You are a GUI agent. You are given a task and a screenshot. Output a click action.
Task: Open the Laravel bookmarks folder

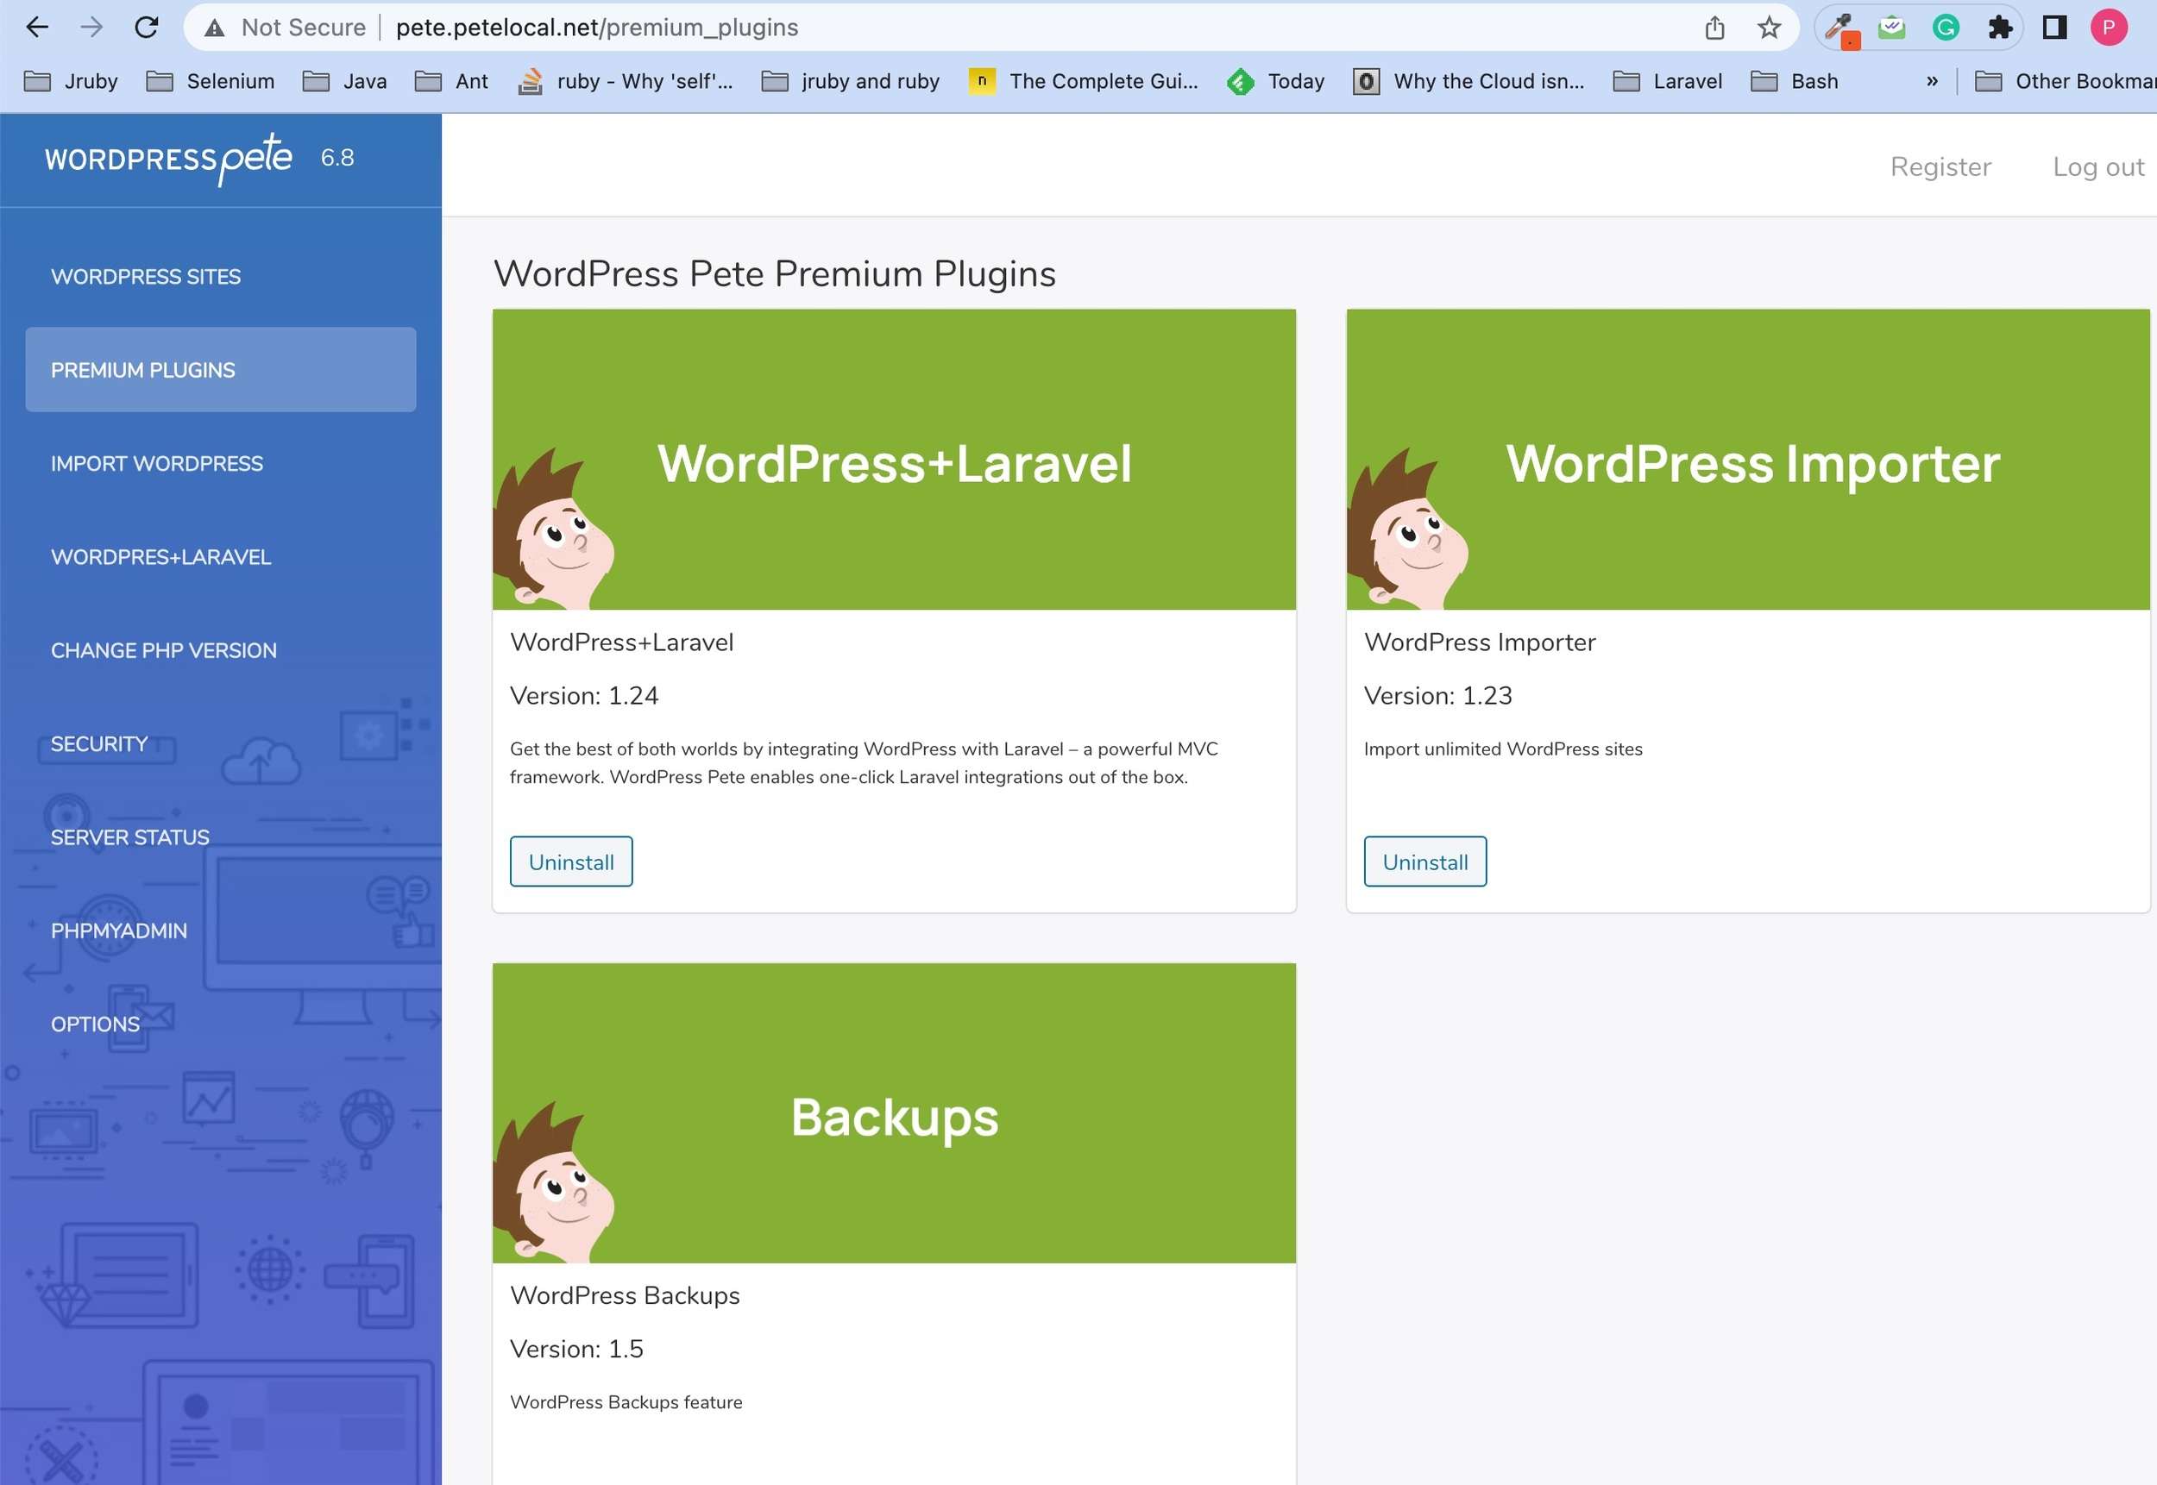1667,82
